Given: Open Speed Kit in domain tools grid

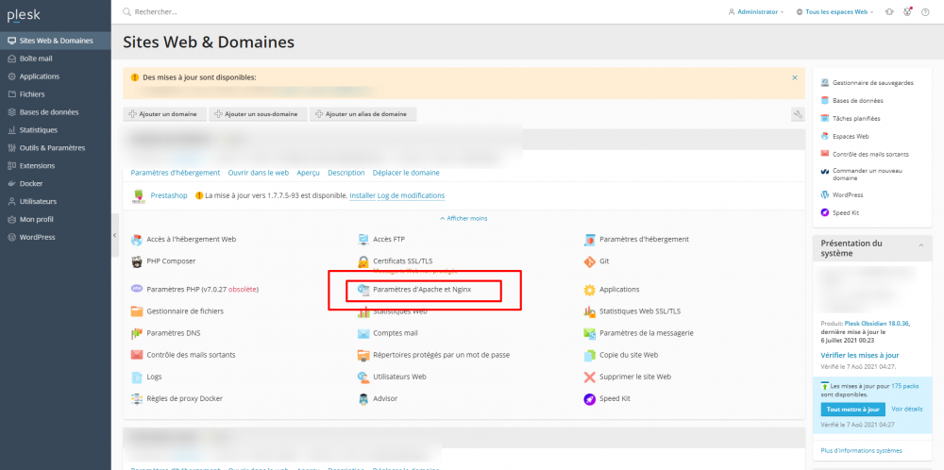Looking at the screenshot, I should 615,398.
